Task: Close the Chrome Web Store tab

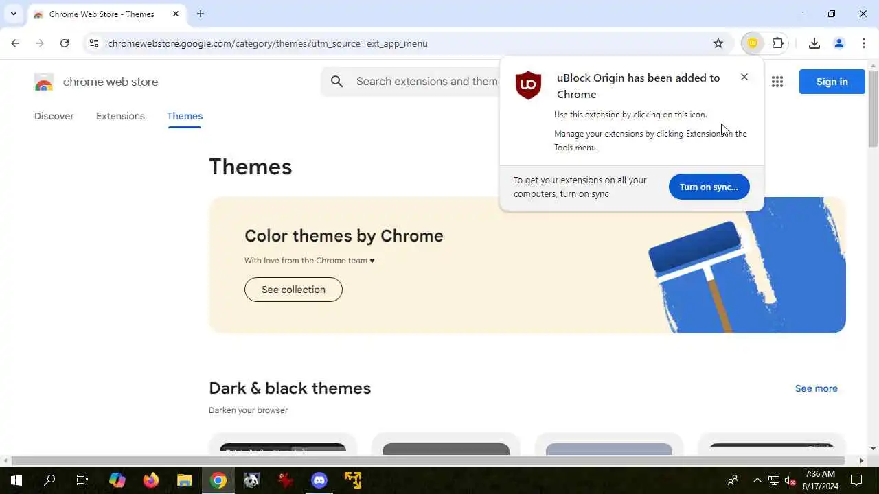Action: point(175,14)
